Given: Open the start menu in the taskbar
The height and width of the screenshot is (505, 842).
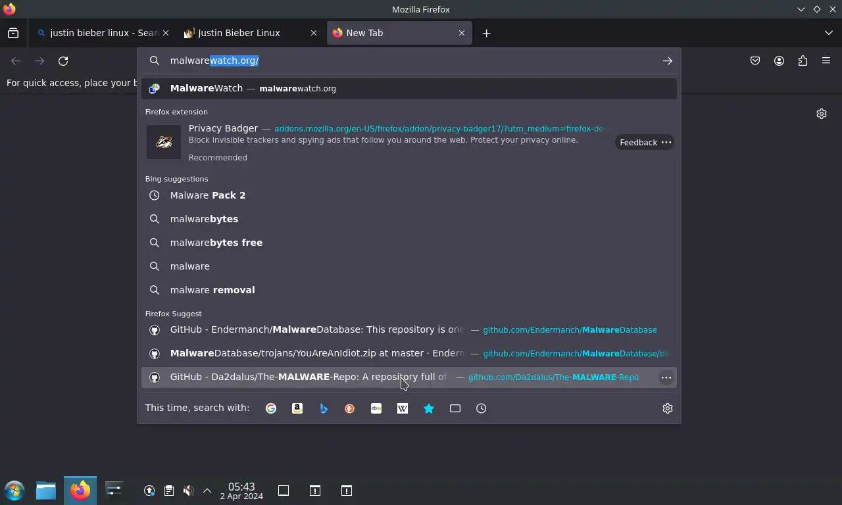Looking at the screenshot, I should (14, 491).
